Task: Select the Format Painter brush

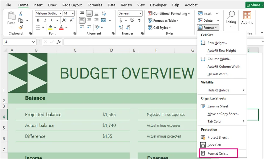Action: tap(21, 27)
